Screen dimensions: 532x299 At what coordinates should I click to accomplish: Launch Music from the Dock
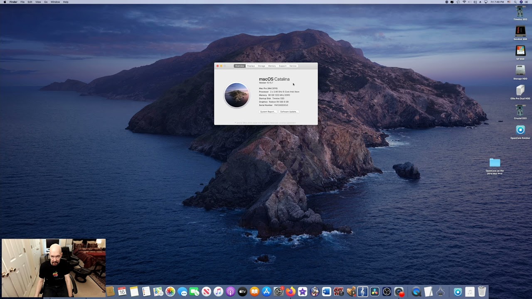218,292
